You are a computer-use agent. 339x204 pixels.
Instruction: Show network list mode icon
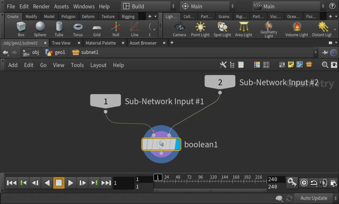tap(241, 65)
